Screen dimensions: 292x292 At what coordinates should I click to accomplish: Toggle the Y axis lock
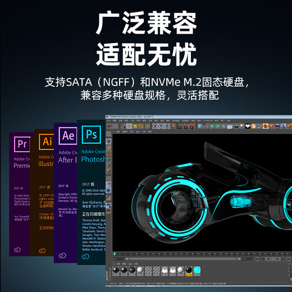tap(161, 126)
